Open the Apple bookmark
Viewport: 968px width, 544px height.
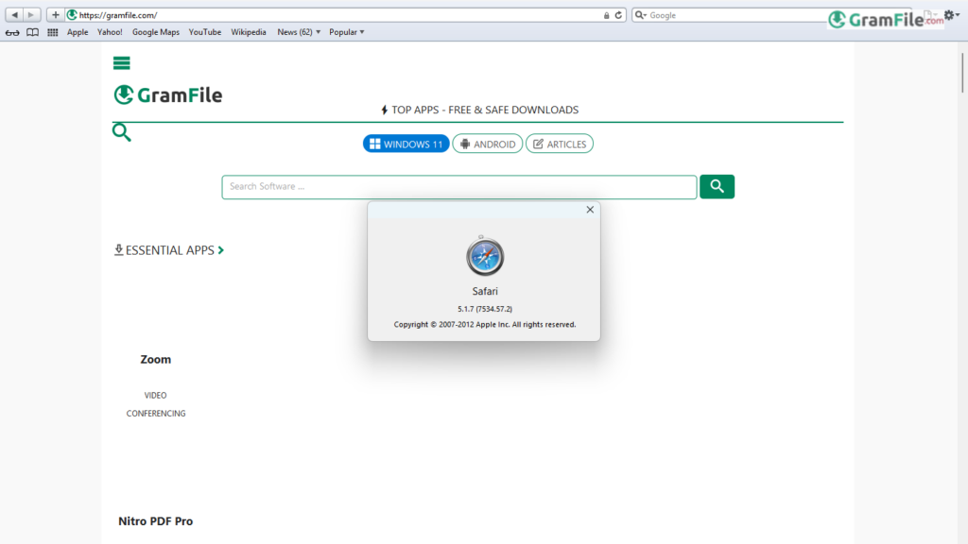[x=78, y=32]
